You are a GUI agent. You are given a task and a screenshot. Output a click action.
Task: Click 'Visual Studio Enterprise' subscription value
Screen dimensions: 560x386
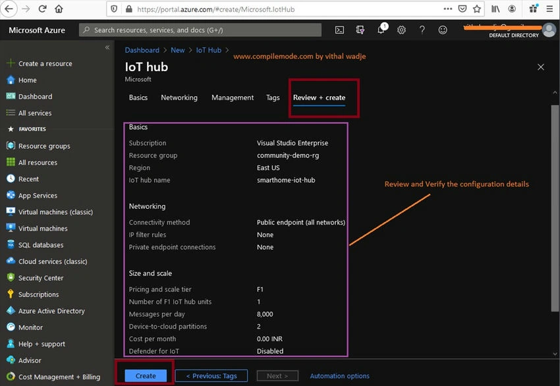point(293,143)
